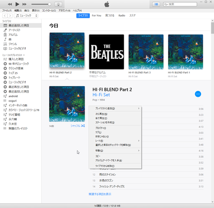Viewport: 214px width, 208px height.
Task: Collapse the ミュージックプレイリスト section arrow
Action: click(24, 55)
